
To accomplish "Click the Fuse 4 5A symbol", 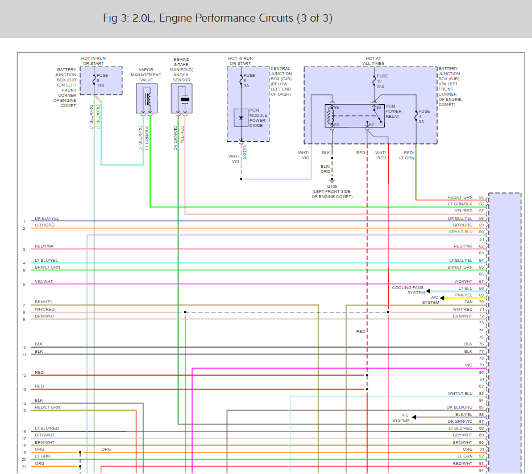I will click(x=417, y=116).
